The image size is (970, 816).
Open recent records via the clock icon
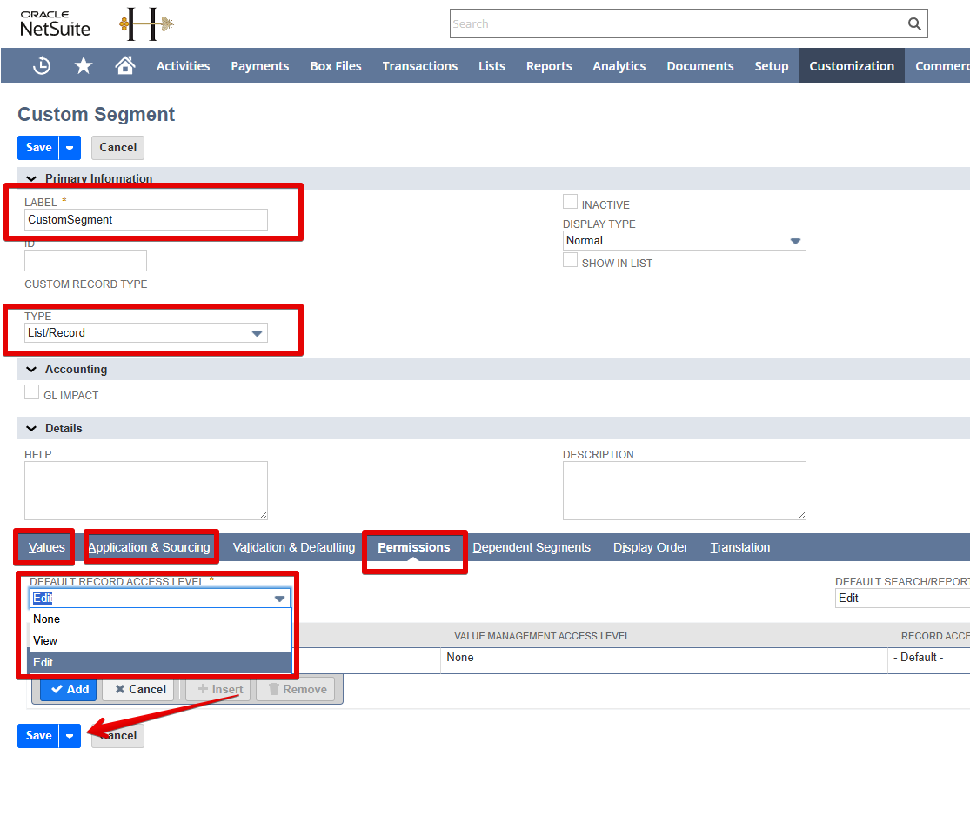coord(42,65)
